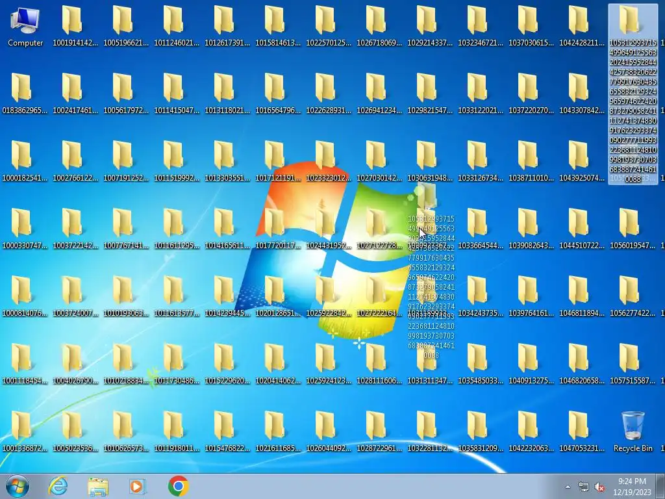The height and width of the screenshot is (499, 665).
Task: Open the clock showing 9:24 PM
Action: 632,487
